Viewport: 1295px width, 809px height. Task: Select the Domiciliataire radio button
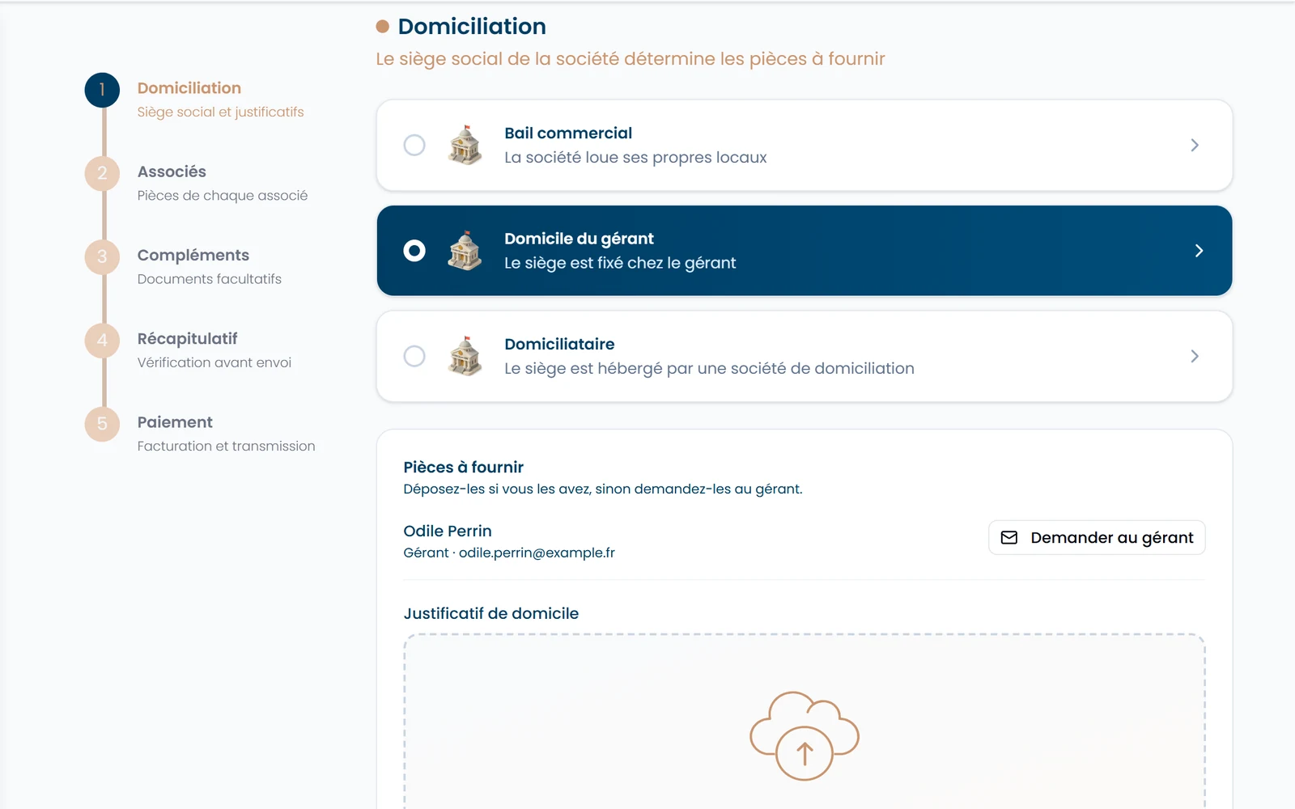click(x=414, y=356)
